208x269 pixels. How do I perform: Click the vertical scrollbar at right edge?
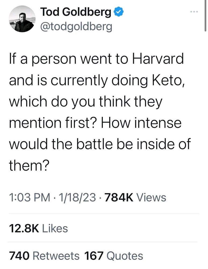205,16
